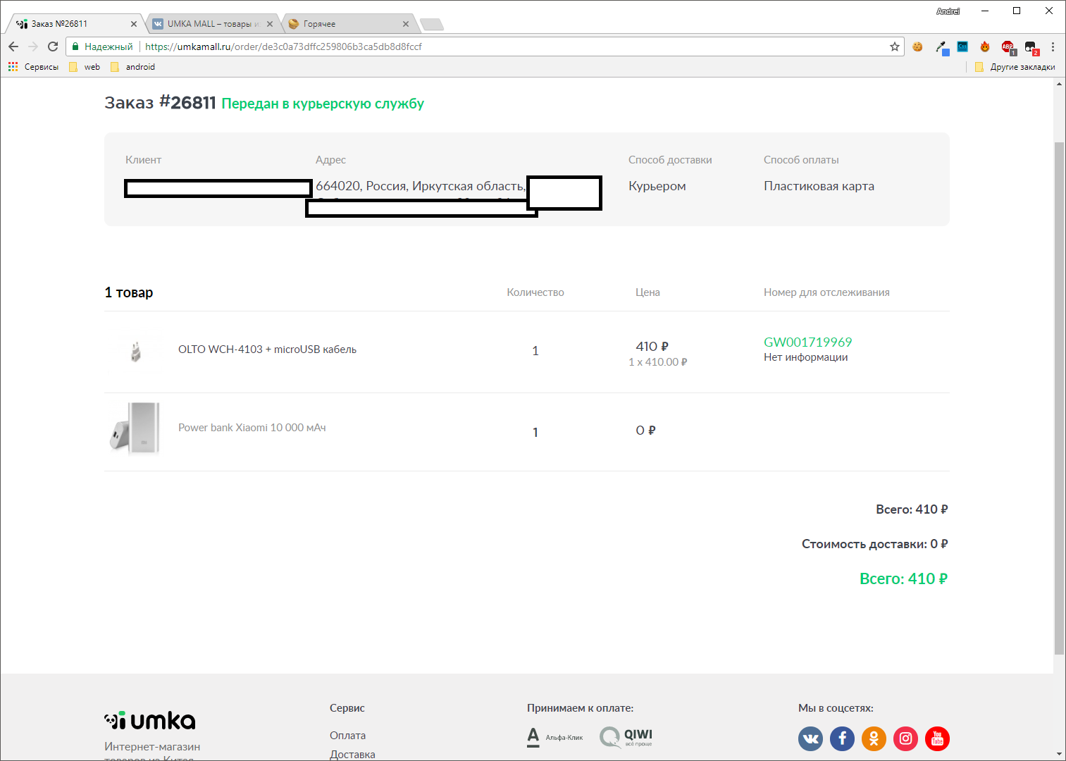Reload the order page

click(53, 47)
